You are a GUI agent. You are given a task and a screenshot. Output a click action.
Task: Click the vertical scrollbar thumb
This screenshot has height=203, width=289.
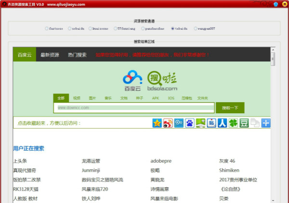click(x=273, y=59)
